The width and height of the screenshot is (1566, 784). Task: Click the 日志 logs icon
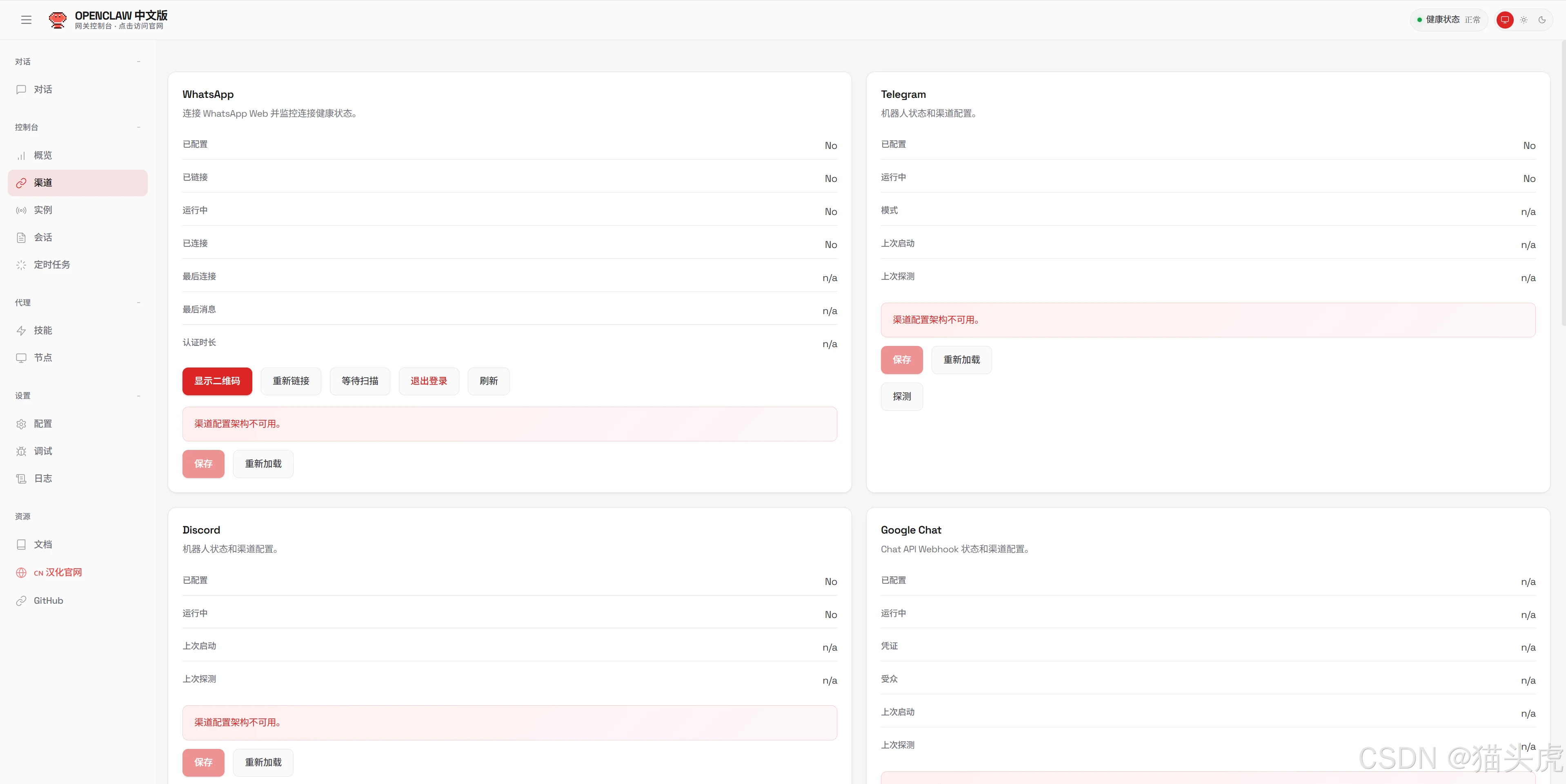click(21, 478)
